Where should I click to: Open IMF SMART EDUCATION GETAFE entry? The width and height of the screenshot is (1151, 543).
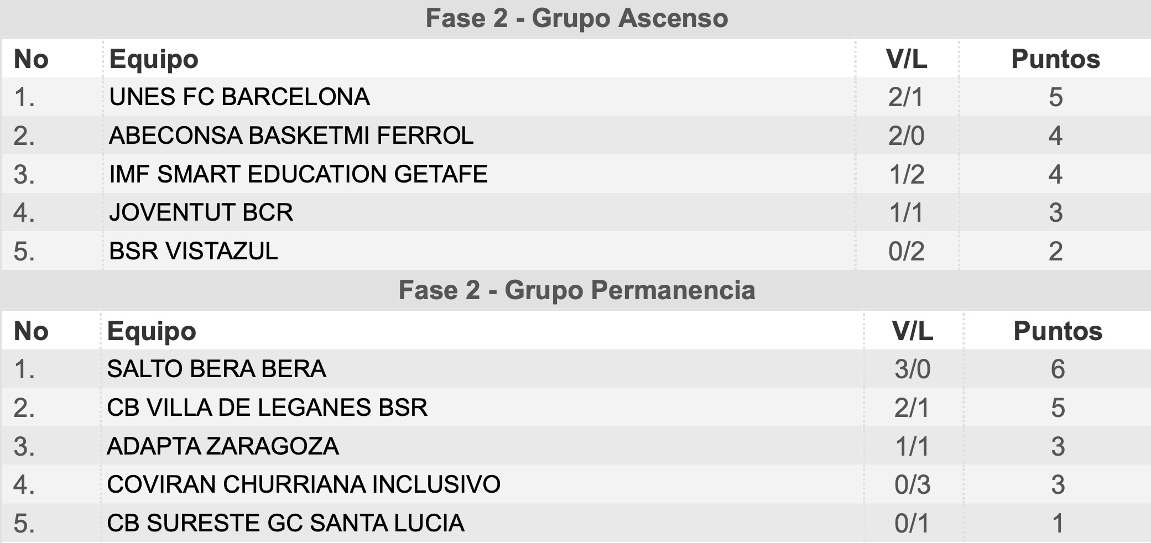point(298,174)
